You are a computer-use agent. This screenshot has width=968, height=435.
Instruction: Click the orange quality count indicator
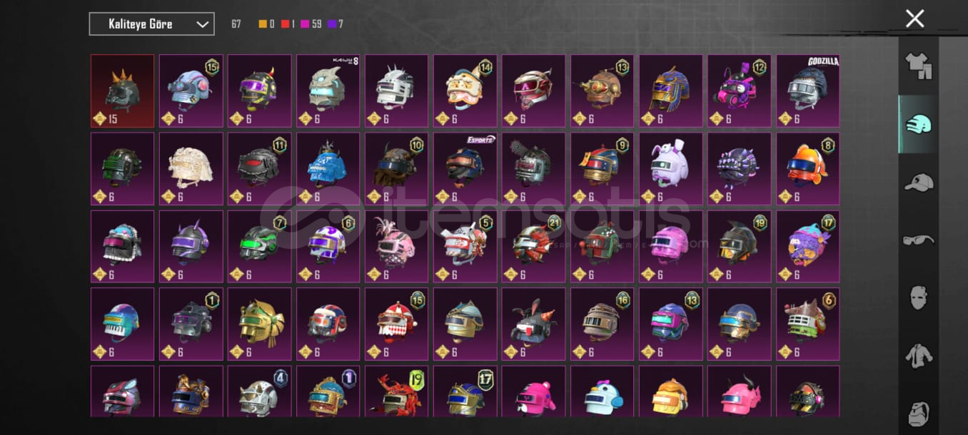(x=267, y=24)
